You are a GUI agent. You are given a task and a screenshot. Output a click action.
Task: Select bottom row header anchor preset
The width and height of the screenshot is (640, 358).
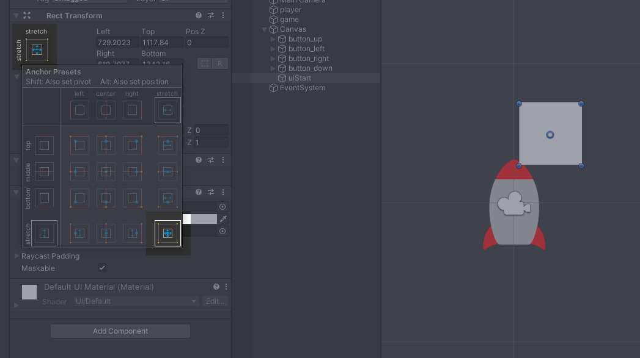[44, 198]
